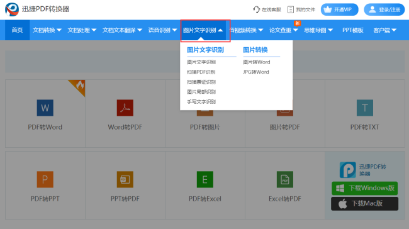The width and height of the screenshot is (409, 229).
Task: Click the Apple logo on Mac download button
Action: 343,203
